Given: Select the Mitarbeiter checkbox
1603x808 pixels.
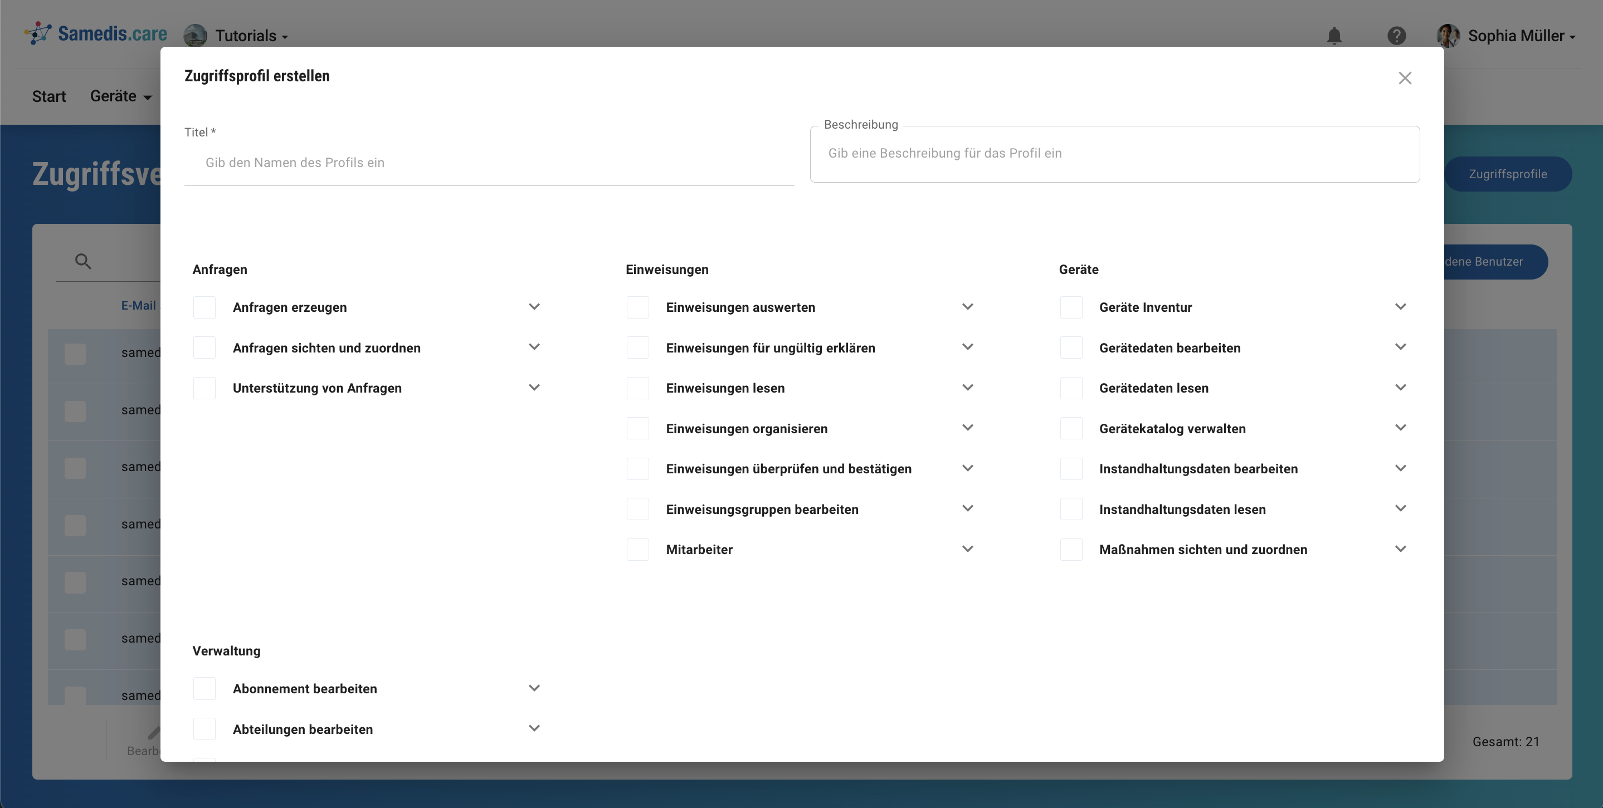Looking at the screenshot, I should point(637,550).
